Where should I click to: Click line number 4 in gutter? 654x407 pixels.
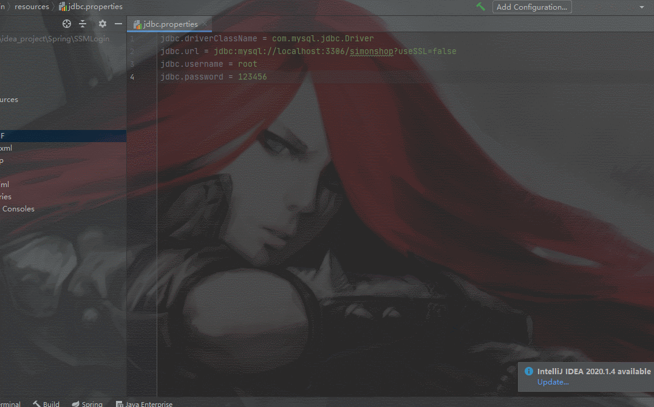point(132,77)
